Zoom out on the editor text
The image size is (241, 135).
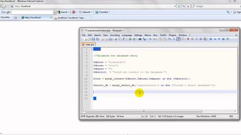pyautogui.click(x=154, y=39)
